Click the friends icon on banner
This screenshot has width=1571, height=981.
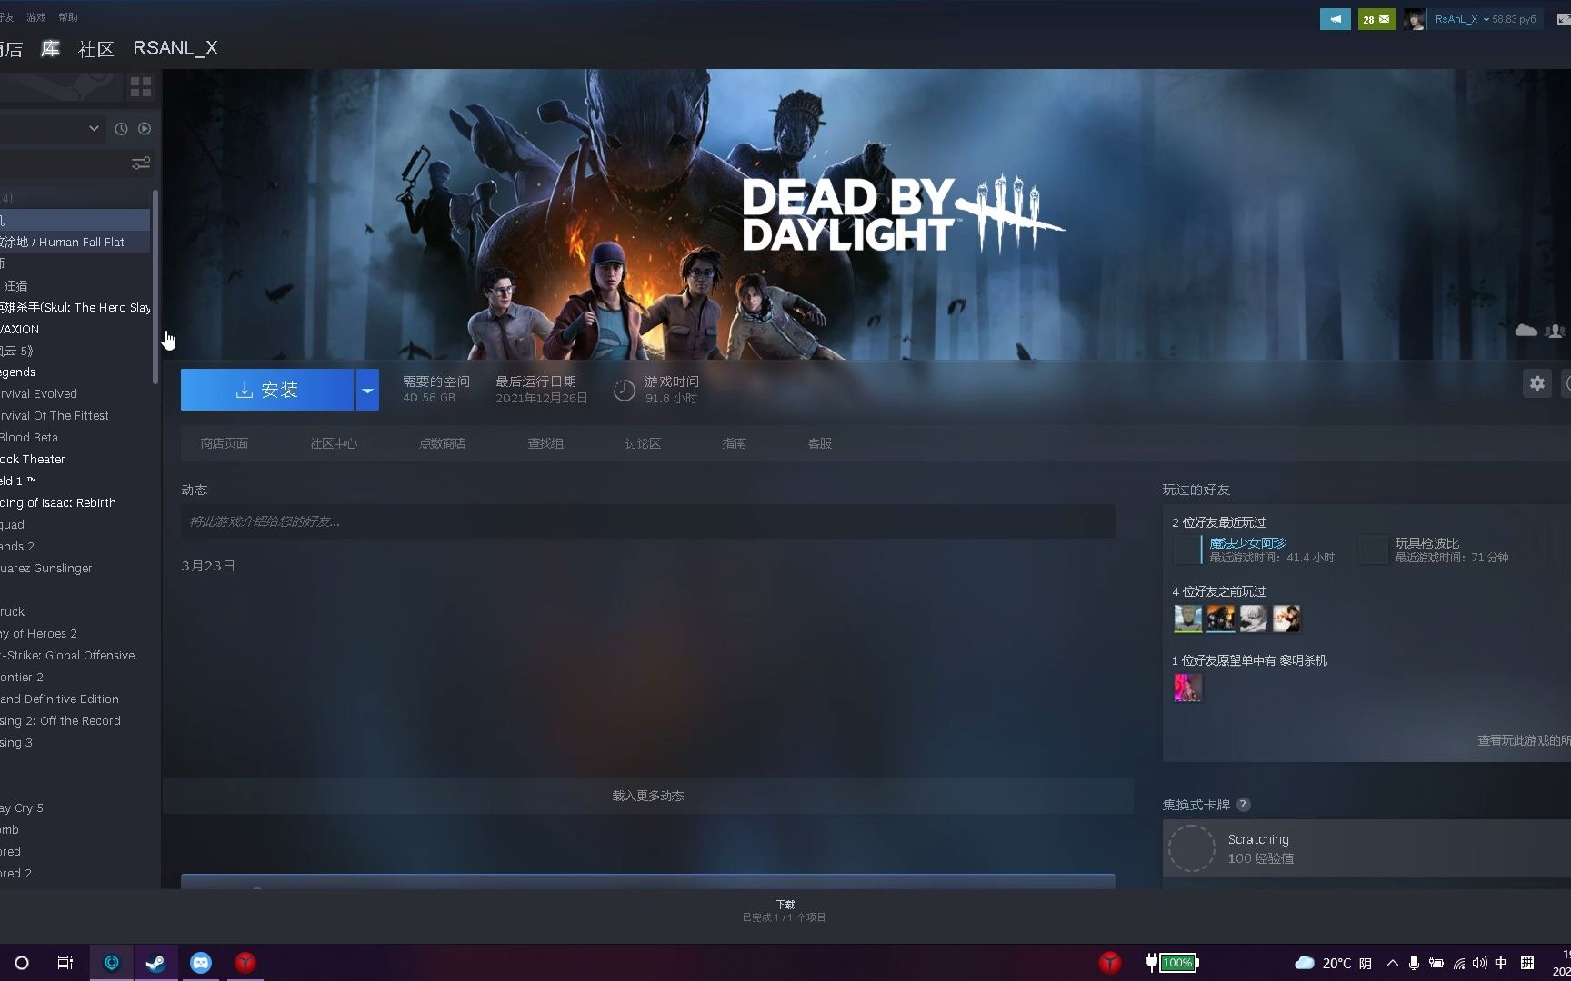click(1556, 331)
